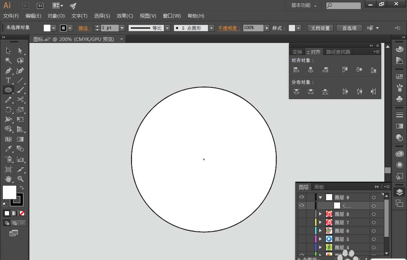The width and height of the screenshot is (407, 260).
Task: Select the Eyedropper tool
Action: 8,149
